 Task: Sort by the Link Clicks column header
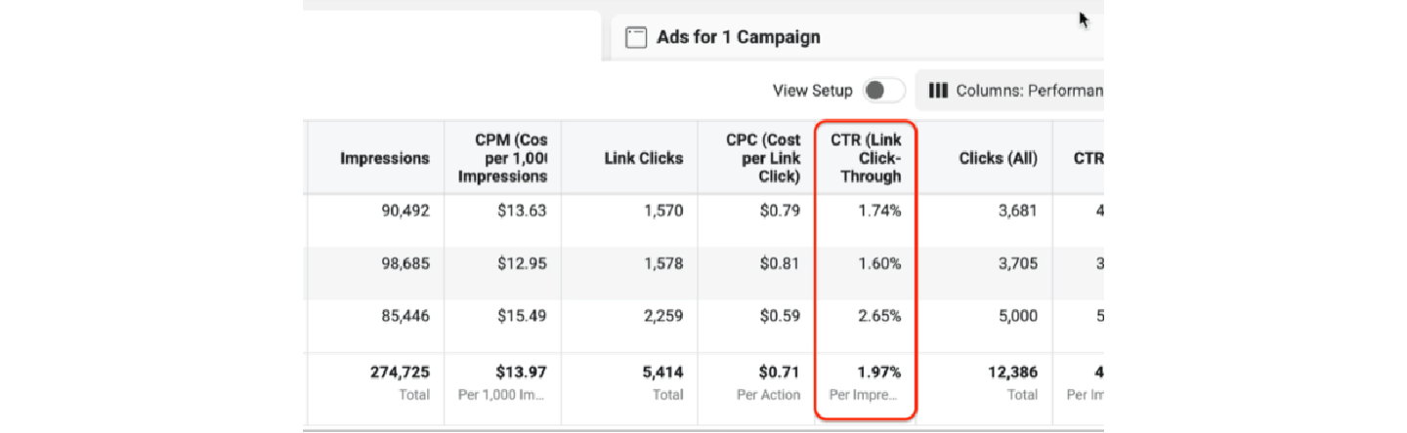coord(644,158)
